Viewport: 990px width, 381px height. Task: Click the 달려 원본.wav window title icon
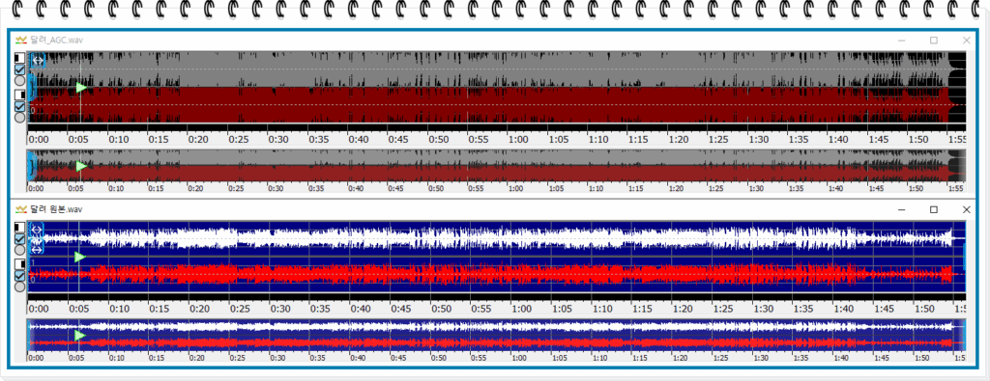pyautogui.click(x=21, y=209)
